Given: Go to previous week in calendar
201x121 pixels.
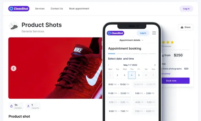Looking at the screenshot, I should 108,65.
